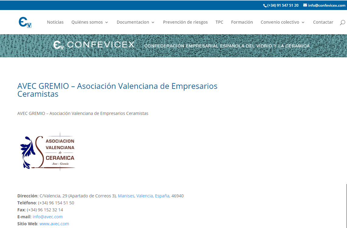The width and height of the screenshot is (347, 228).
Task: Click the Dirección label
Action: [x=27, y=196]
